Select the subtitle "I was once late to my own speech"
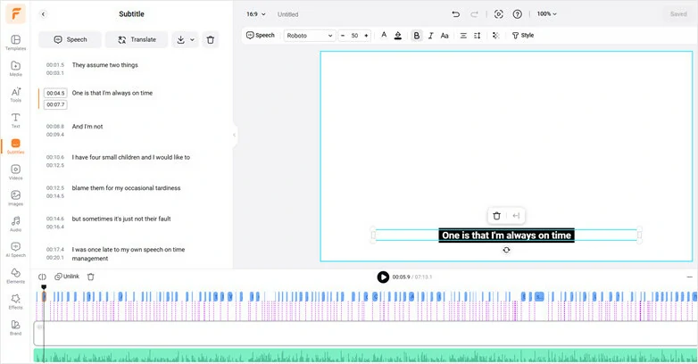698x364 pixels. pyautogui.click(x=129, y=253)
